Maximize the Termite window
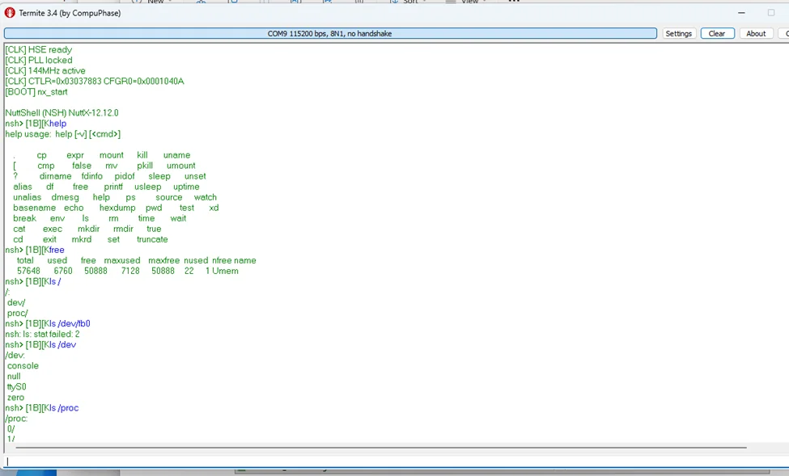 click(x=770, y=13)
